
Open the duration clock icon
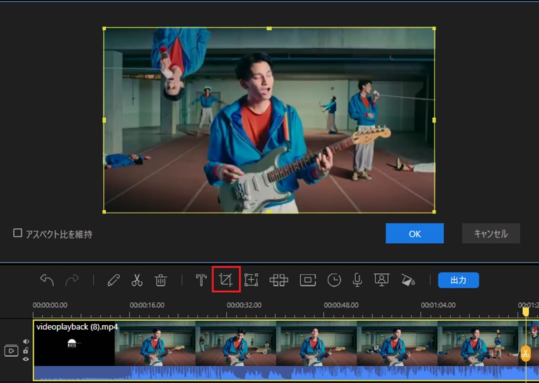(334, 280)
